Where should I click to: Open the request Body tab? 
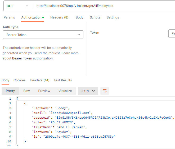[x=79, y=17]
